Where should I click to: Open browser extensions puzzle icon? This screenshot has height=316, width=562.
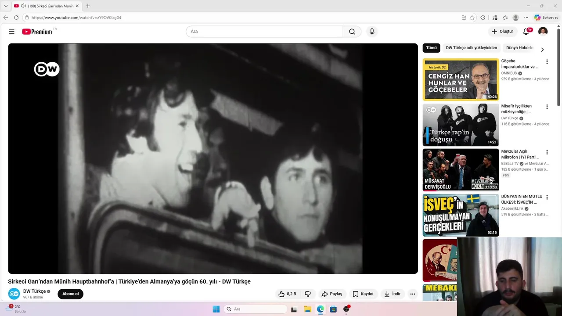coord(483,18)
